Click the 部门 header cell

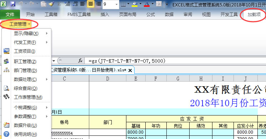107,122
